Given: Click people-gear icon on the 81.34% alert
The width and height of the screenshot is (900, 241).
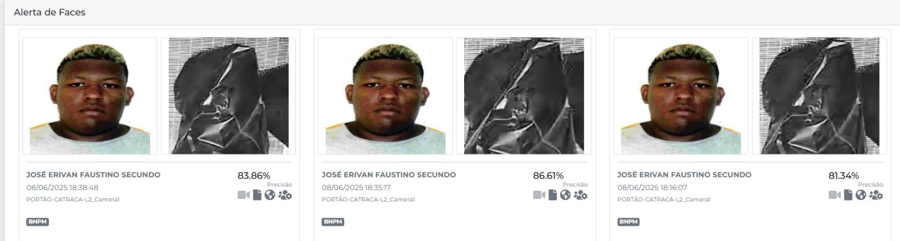Looking at the screenshot, I should (876, 195).
